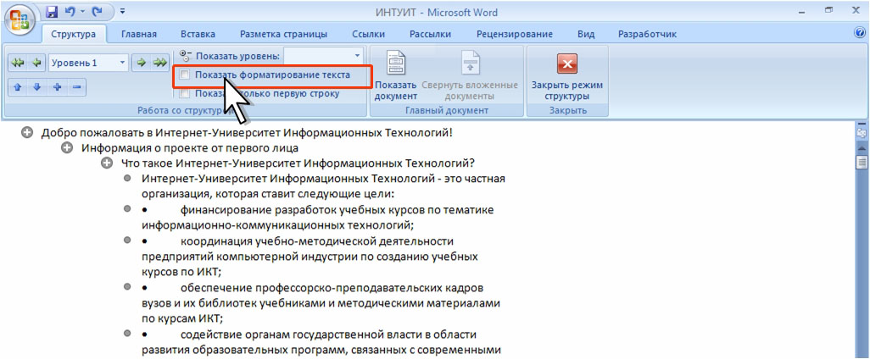Screen dimensions: 870x359
Task: Click text 'по курсам ИКТ;'
Action: point(182,319)
